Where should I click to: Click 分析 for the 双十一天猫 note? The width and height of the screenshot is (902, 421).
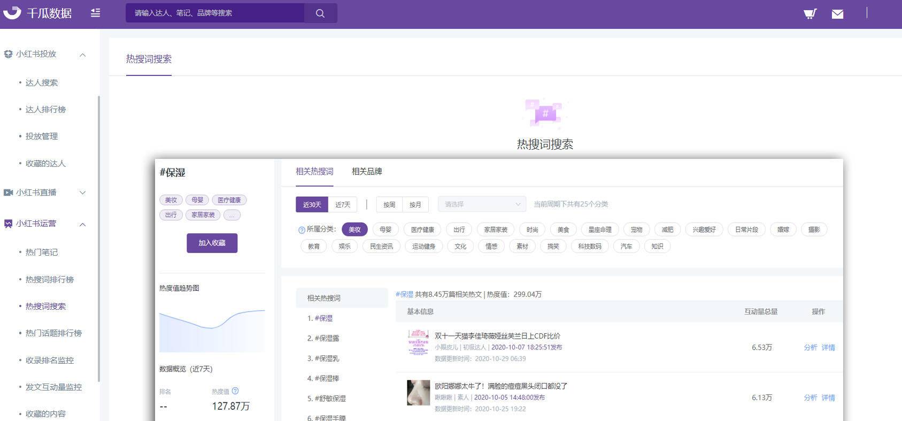811,348
